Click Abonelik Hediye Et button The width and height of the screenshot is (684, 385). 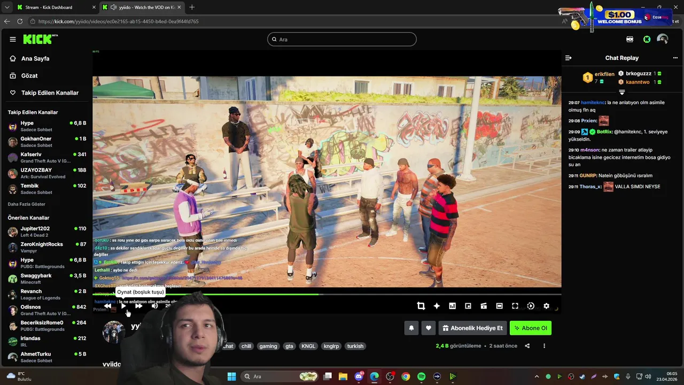472,328
